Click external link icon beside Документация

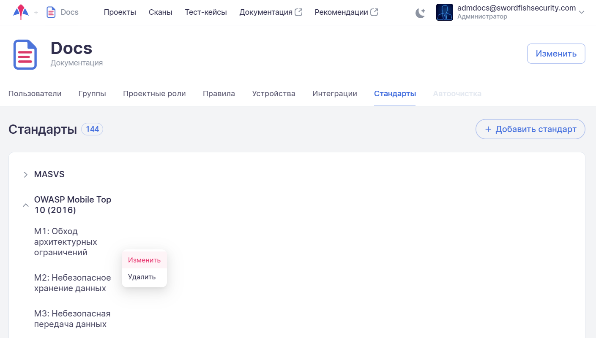point(298,12)
